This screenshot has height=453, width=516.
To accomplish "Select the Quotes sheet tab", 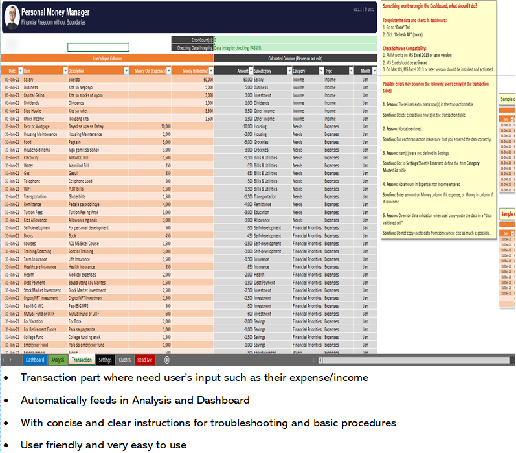I will (x=125, y=360).
